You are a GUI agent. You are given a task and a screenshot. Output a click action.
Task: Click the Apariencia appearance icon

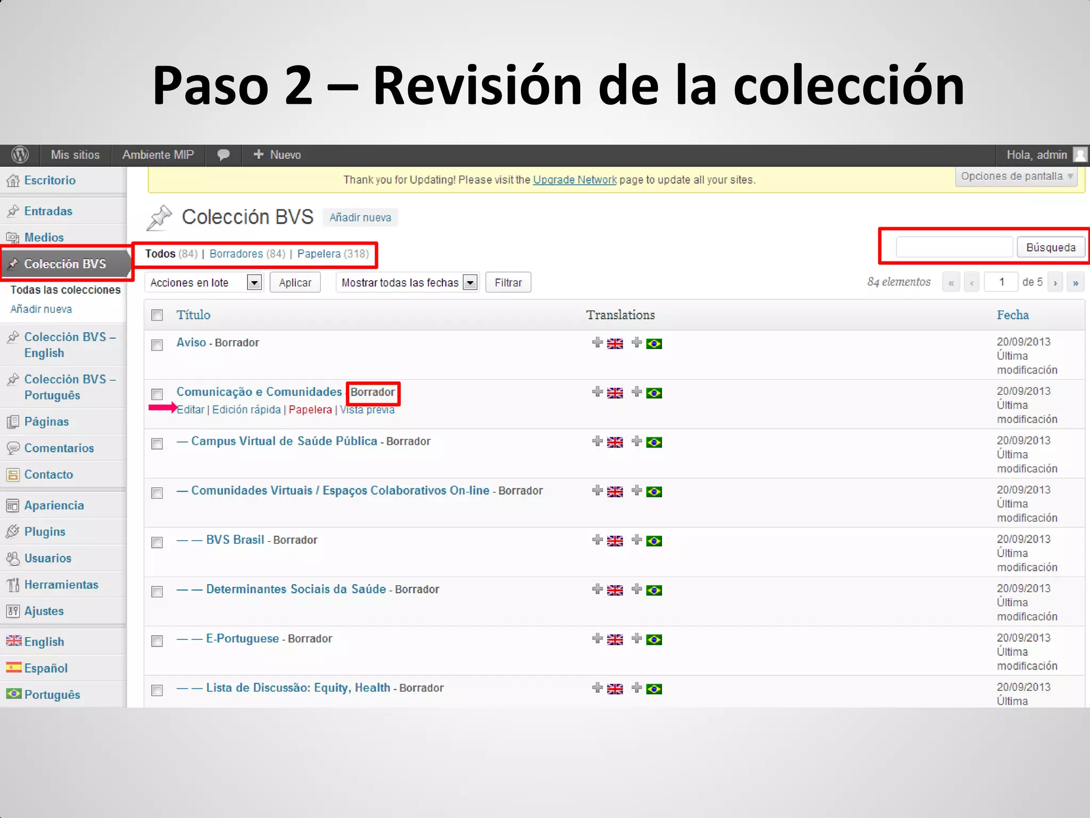click(x=13, y=505)
